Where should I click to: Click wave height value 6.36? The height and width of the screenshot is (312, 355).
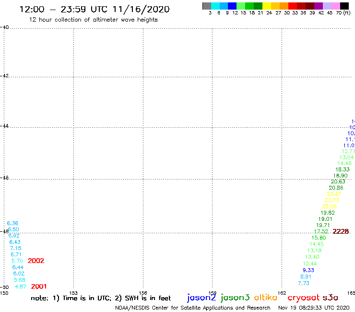point(12,223)
